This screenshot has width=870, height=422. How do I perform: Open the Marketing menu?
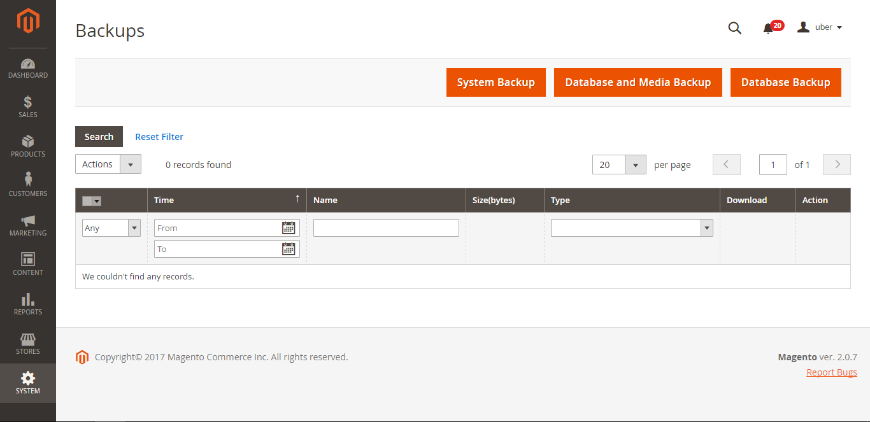(28, 226)
